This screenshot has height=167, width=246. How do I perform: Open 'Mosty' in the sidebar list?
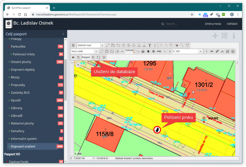click(x=16, y=77)
